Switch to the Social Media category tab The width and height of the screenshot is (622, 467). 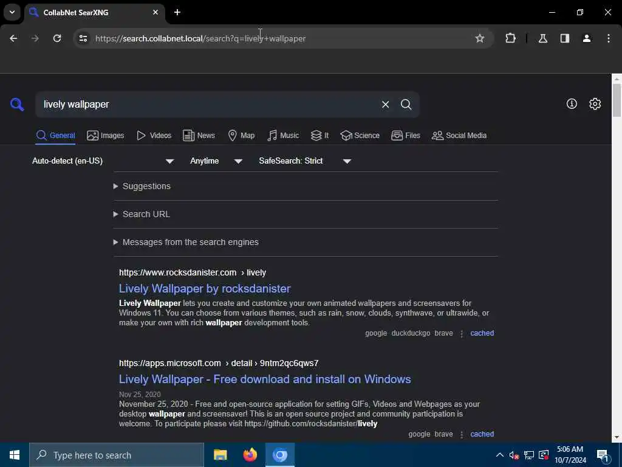(x=459, y=136)
